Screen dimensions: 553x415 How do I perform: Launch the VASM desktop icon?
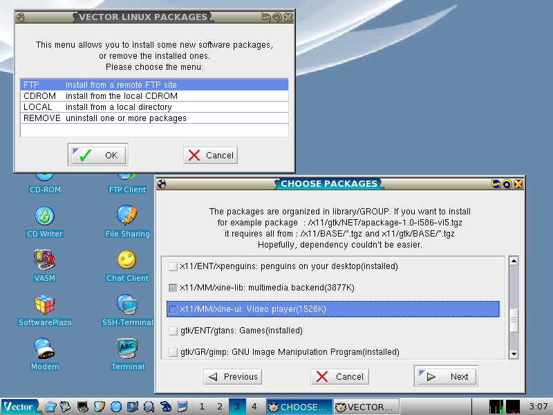pos(45,261)
